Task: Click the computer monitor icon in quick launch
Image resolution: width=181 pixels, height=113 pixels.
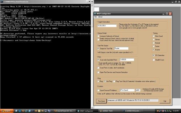Action: 46,111
